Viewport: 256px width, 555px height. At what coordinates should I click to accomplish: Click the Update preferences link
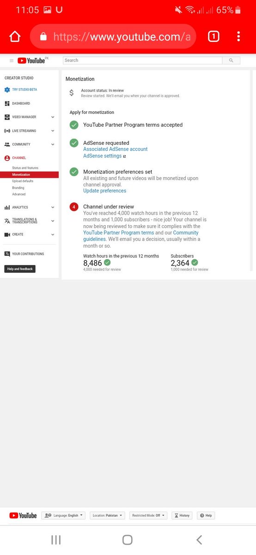click(x=104, y=191)
